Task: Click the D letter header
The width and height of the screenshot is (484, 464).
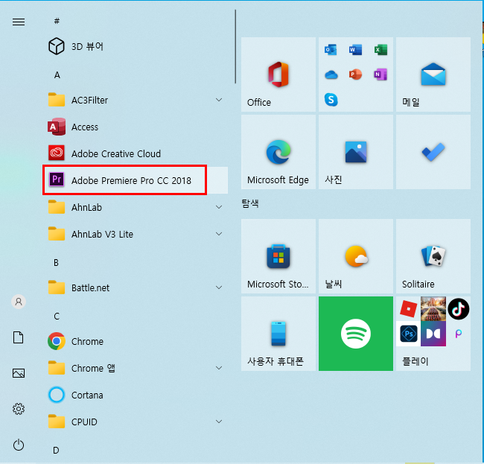Action: pos(56,450)
